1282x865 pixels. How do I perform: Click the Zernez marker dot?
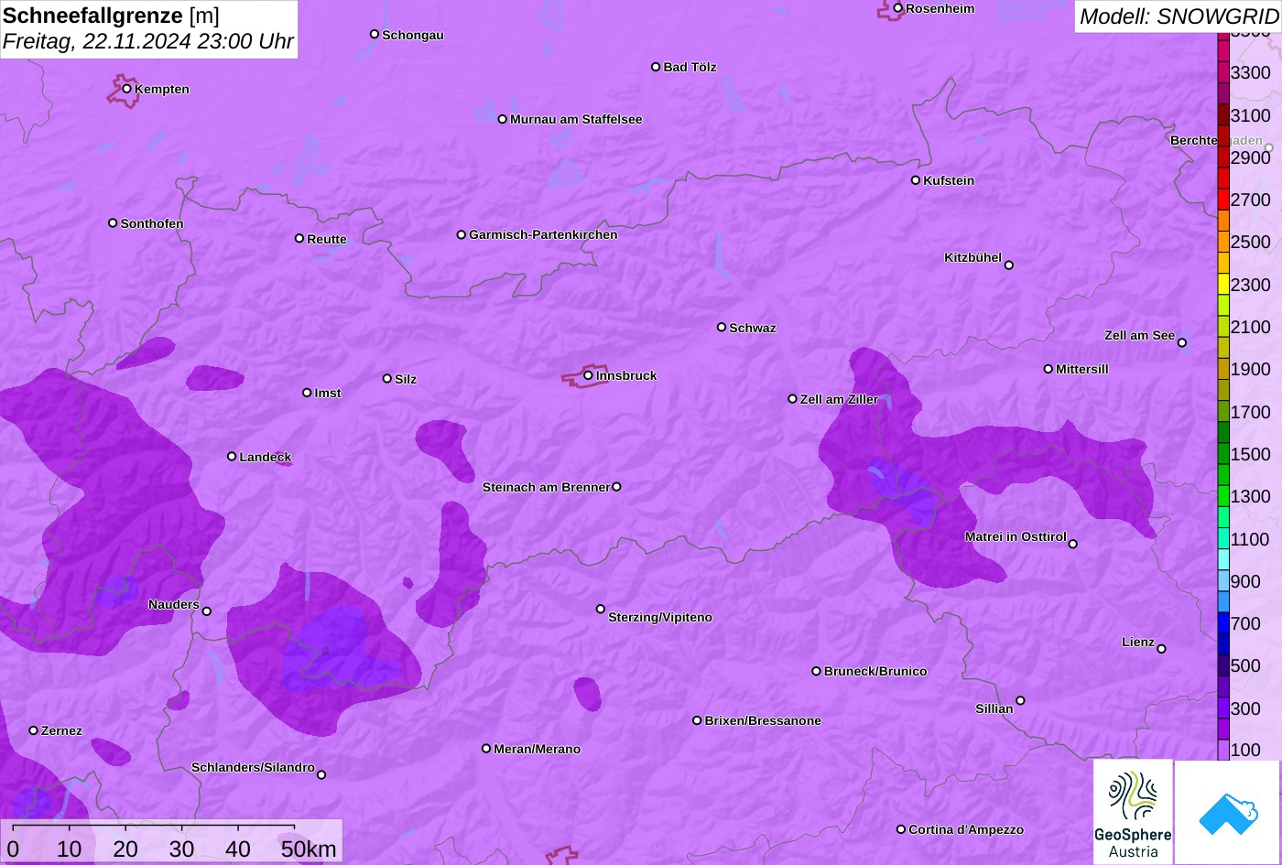(x=34, y=730)
